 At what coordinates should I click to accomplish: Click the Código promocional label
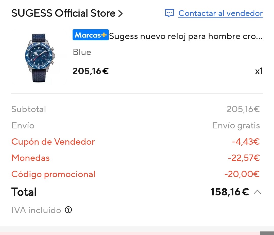tap(54, 174)
